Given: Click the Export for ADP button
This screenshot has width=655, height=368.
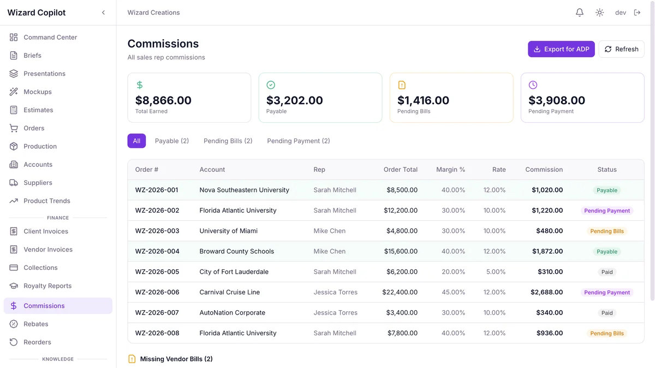Looking at the screenshot, I should (561, 49).
